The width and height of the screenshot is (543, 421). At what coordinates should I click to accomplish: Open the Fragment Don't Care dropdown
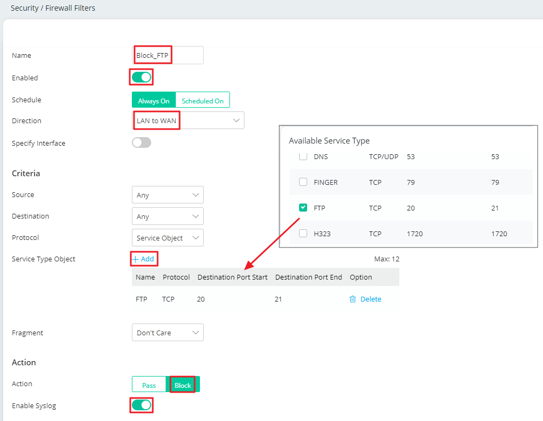tap(167, 333)
